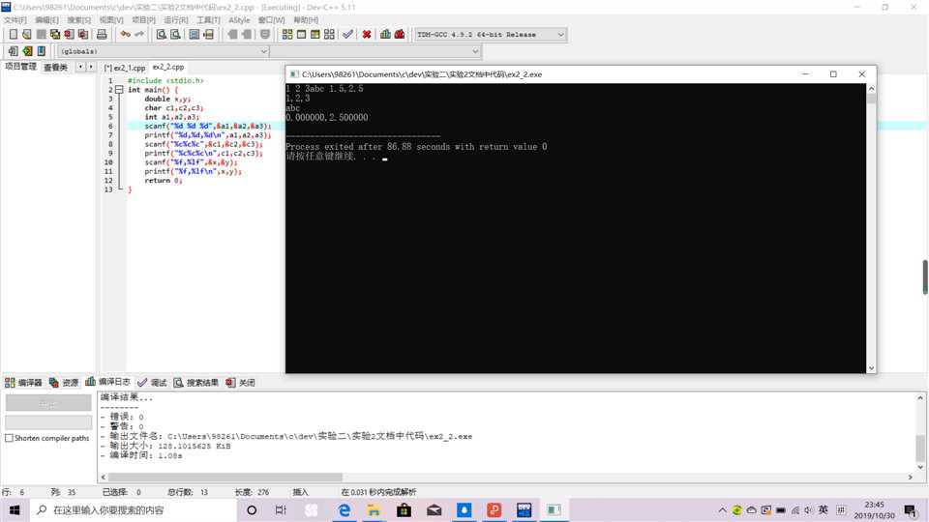The height and width of the screenshot is (522, 929).
Task: Open Profile Analysis chart icon
Action: point(386,35)
